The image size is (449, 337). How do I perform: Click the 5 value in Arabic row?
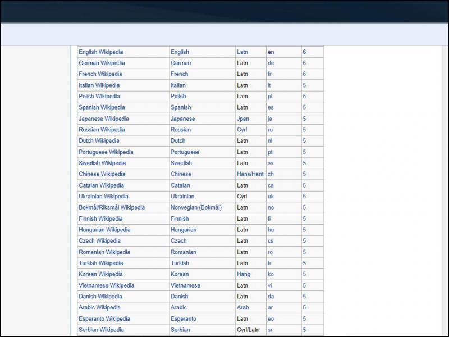click(304, 307)
